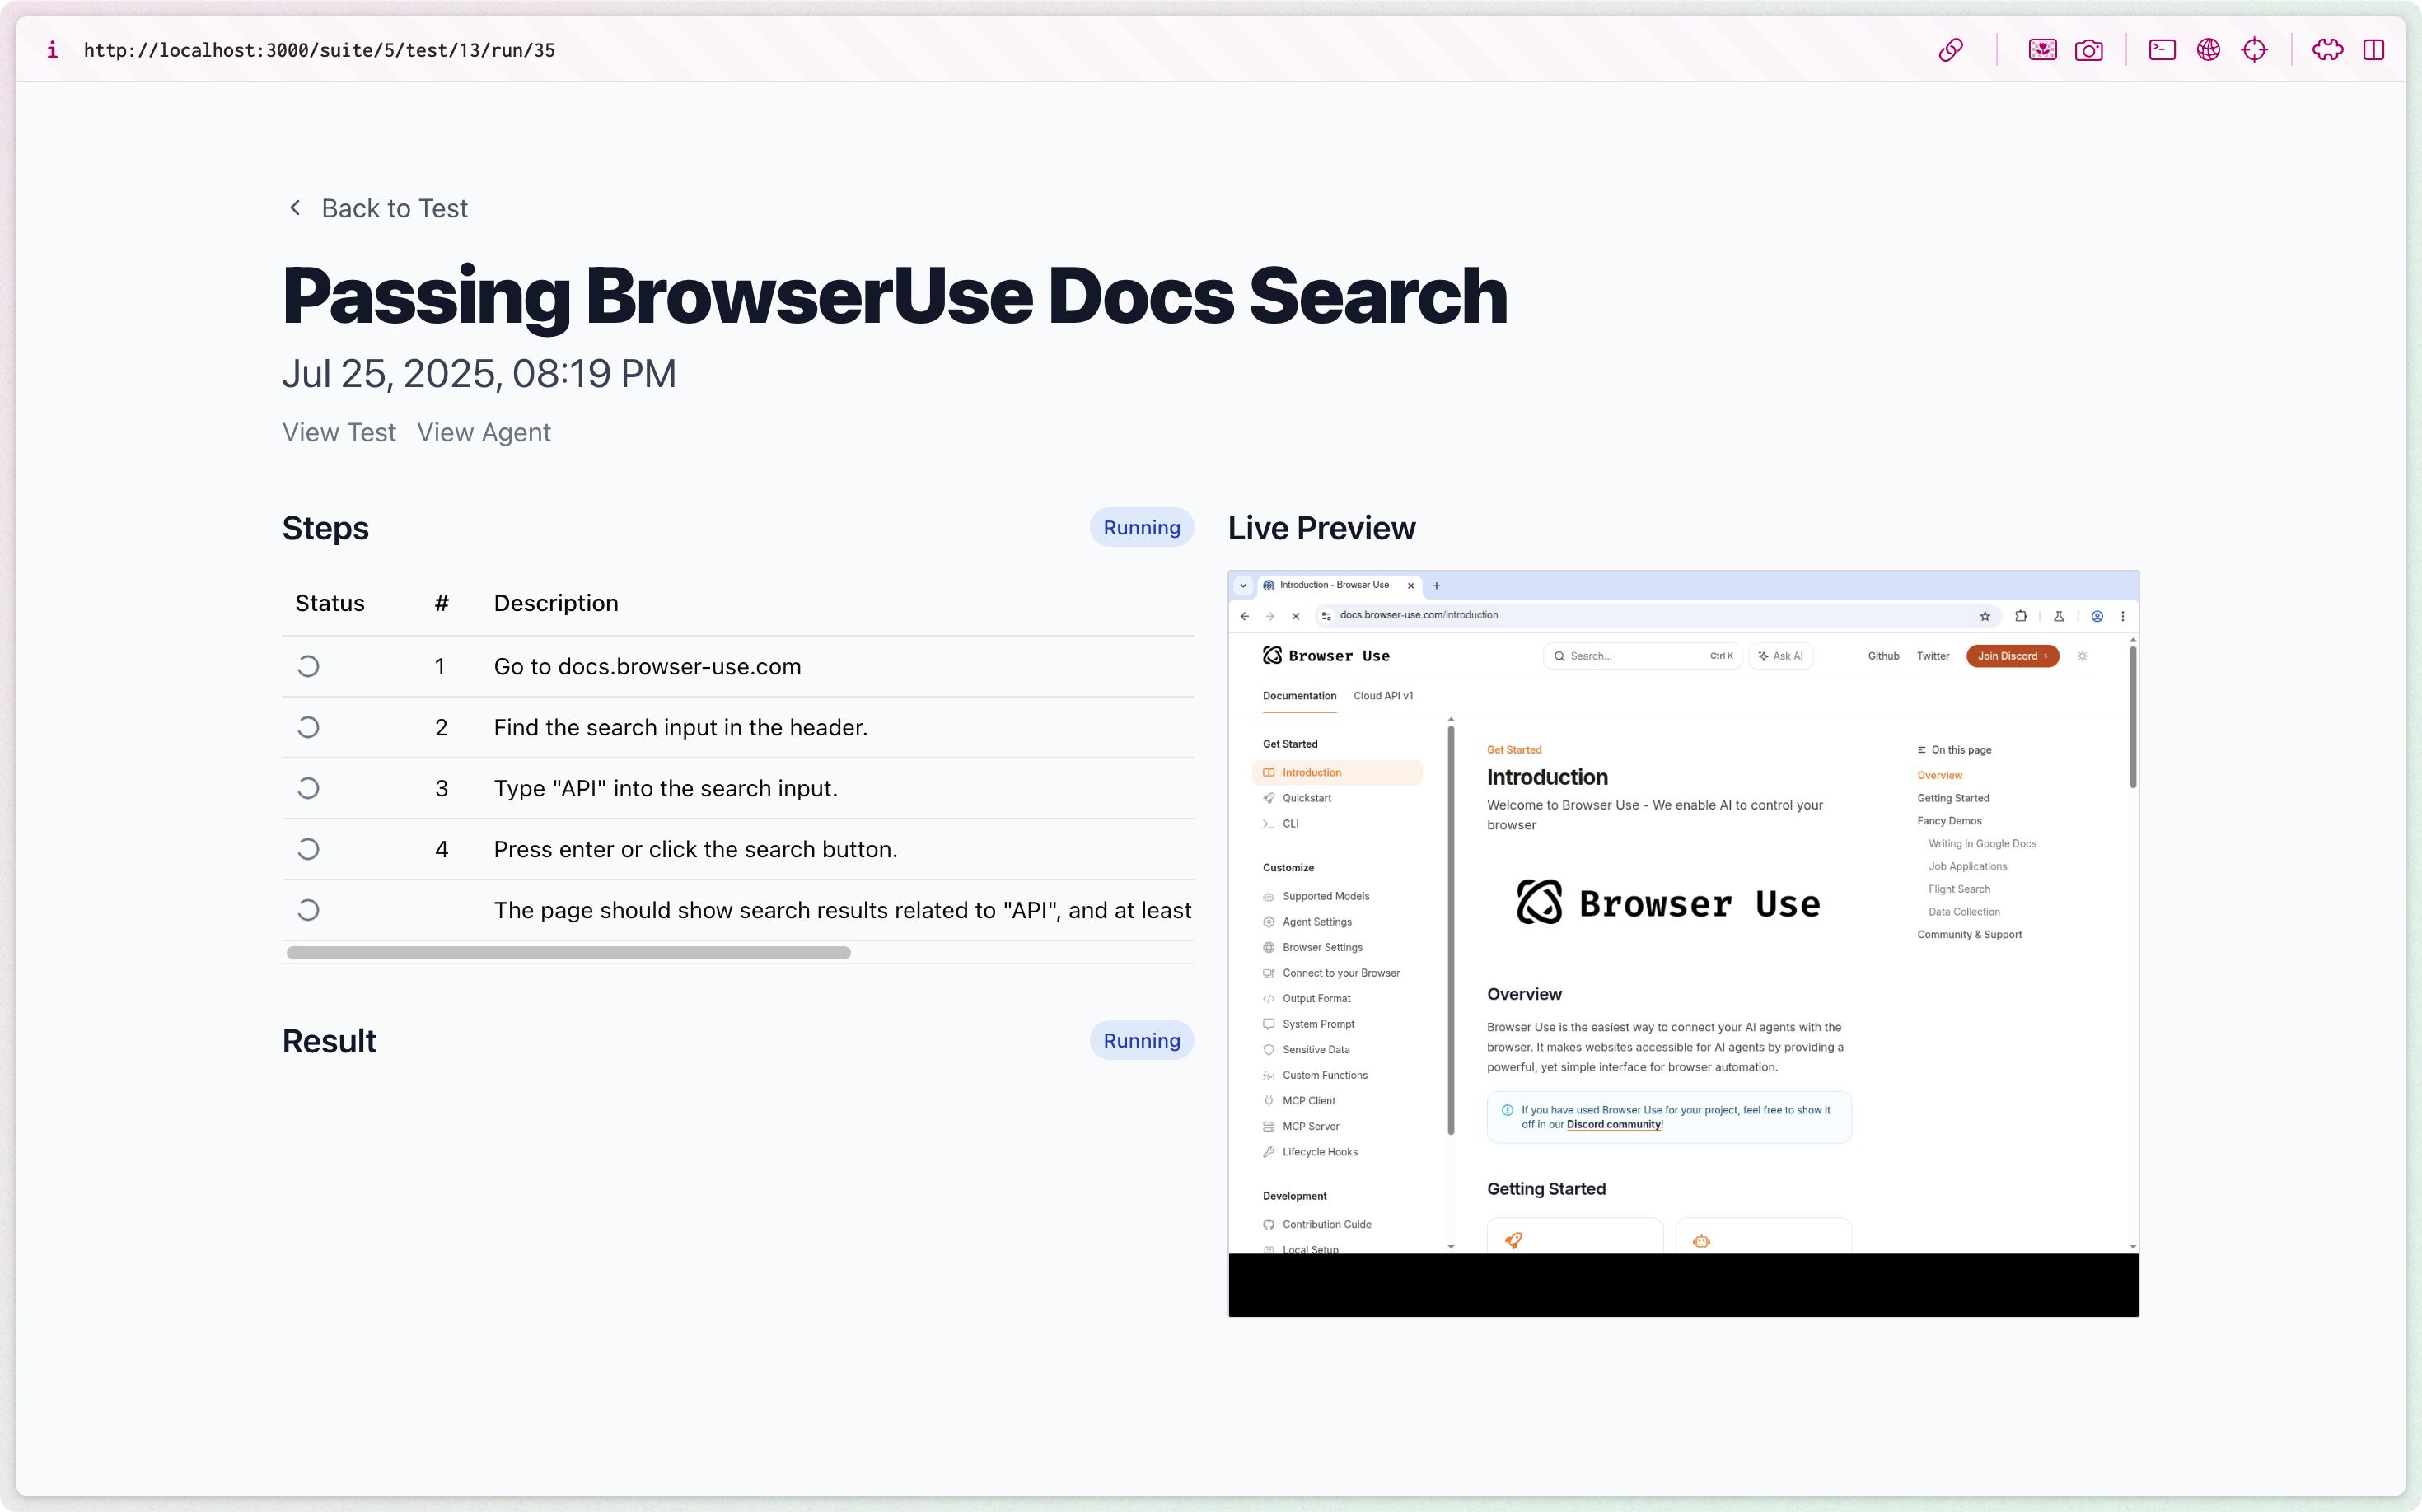
Task: Click the Browser Use logo in the docs preview
Action: click(1326, 655)
